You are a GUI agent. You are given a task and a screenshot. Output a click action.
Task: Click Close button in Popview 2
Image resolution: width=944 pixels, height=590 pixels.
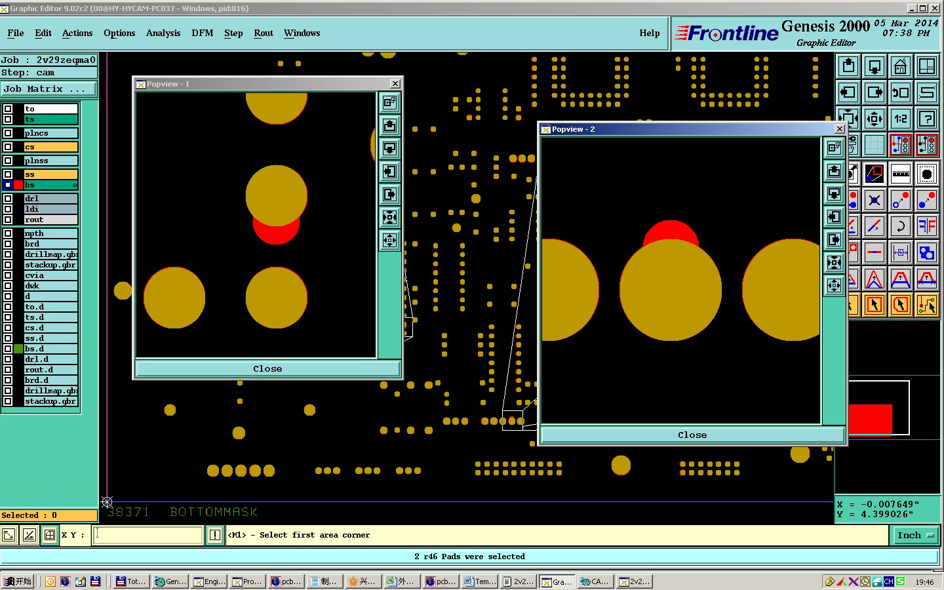click(692, 435)
